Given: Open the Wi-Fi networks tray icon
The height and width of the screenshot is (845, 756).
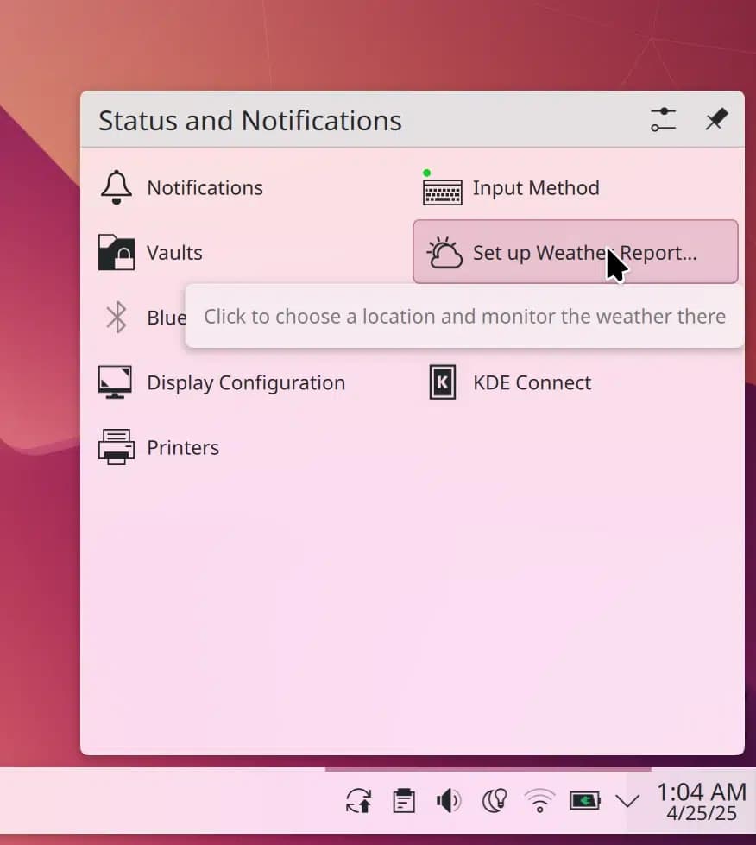Looking at the screenshot, I should [539, 800].
